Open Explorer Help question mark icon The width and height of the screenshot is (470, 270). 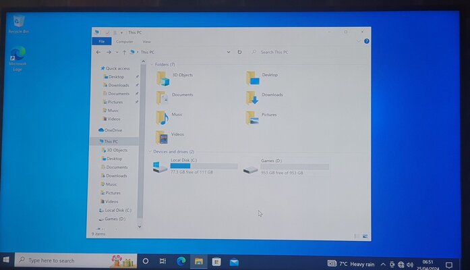[x=366, y=41]
